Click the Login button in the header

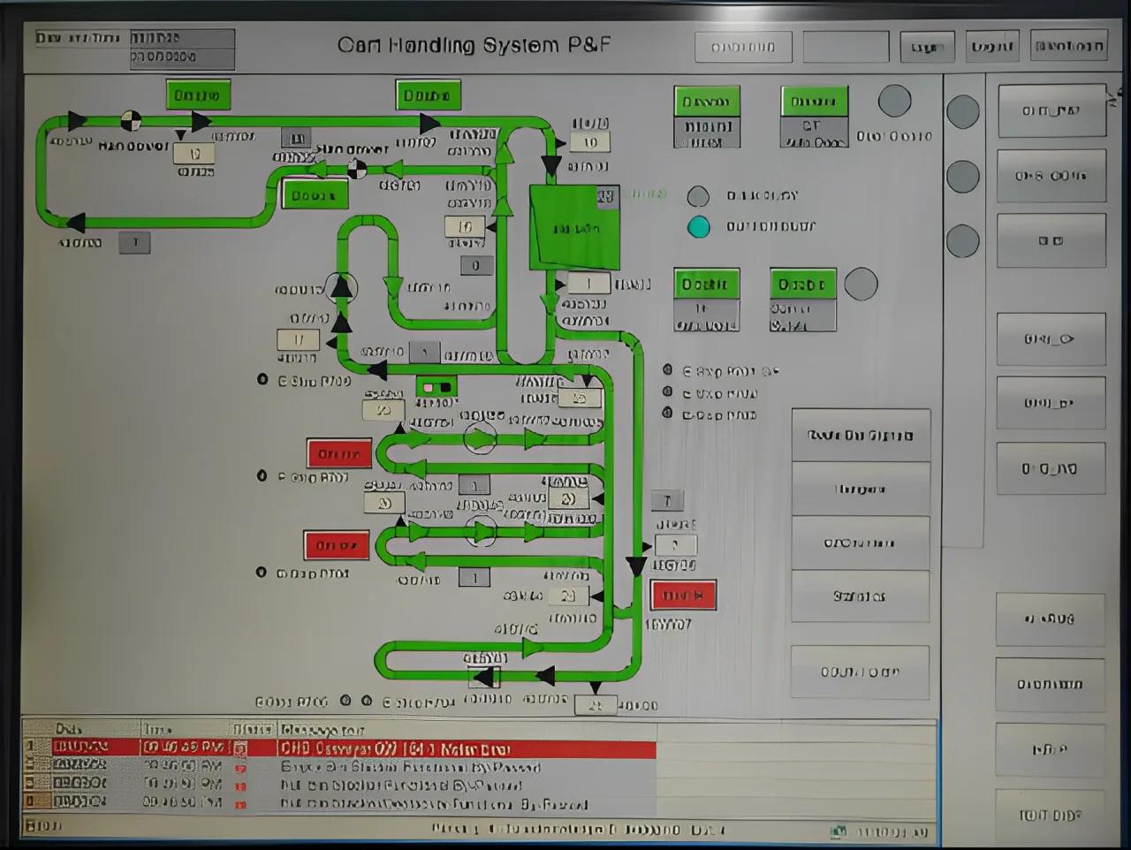point(927,47)
